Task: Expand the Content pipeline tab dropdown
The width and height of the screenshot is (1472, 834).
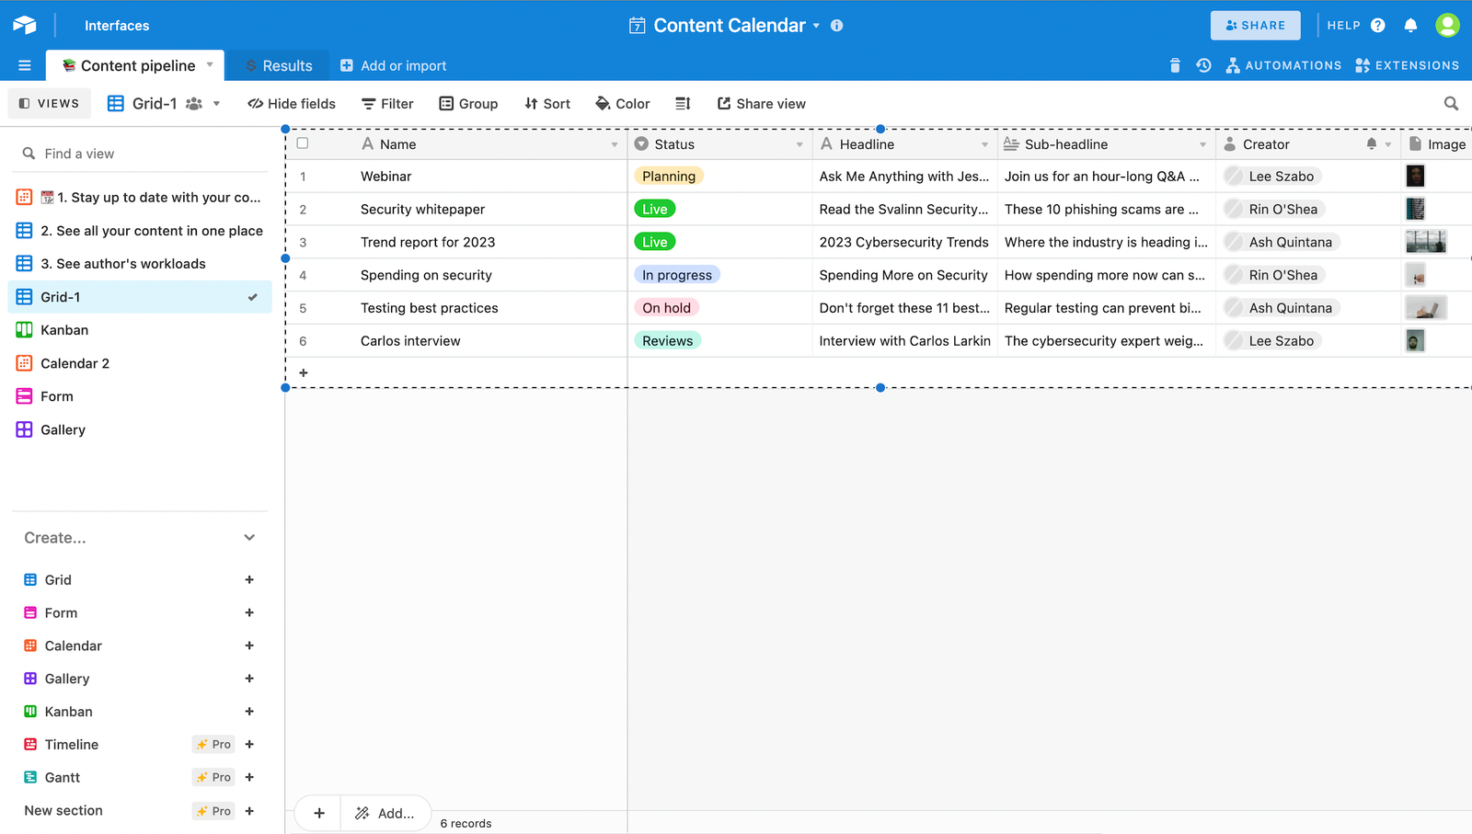Action: coord(210,65)
